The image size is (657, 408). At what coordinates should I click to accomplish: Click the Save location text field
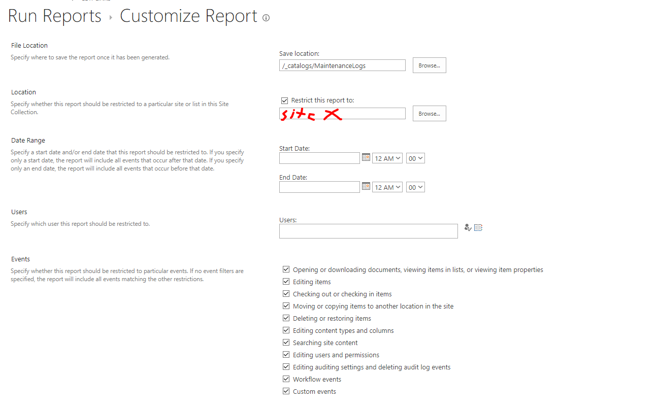click(x=342, y=65)
